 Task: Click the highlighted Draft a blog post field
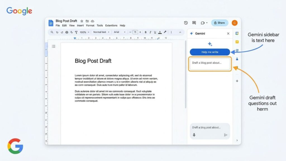pos(210,64)
